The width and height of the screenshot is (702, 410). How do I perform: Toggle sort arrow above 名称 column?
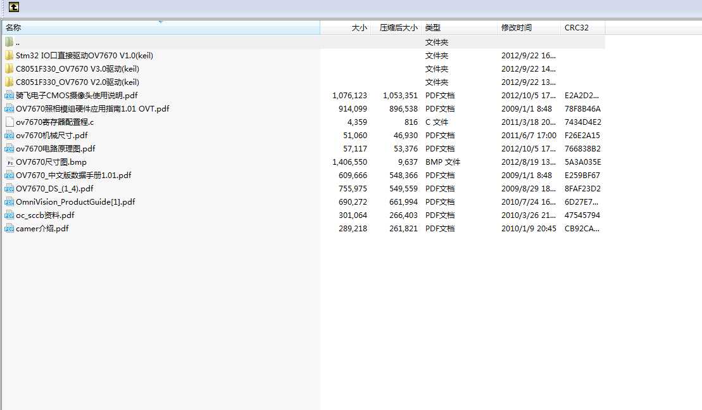tap(161, 22)
